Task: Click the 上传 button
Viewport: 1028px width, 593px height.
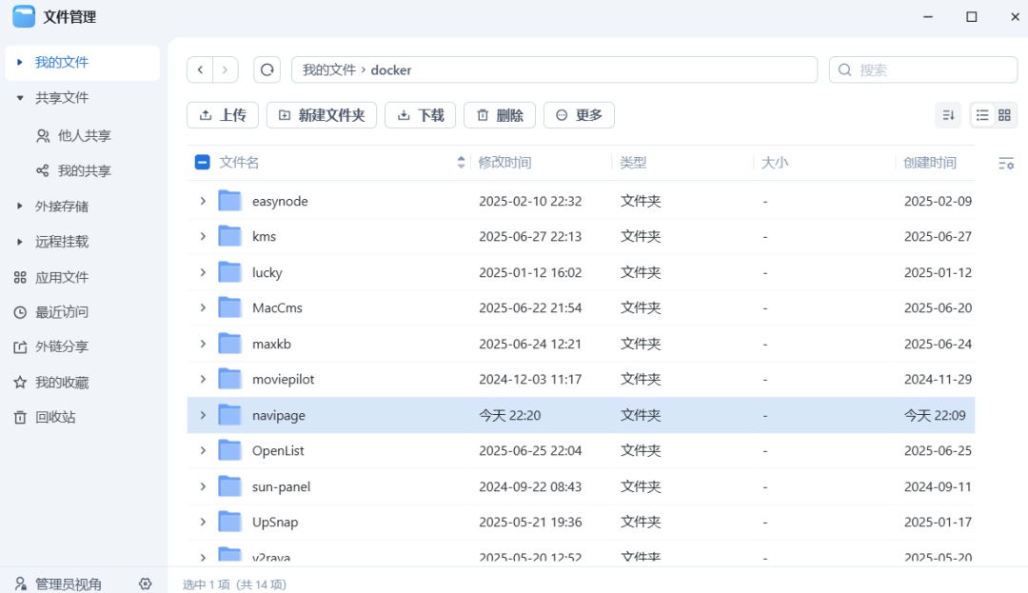Action: pos(223,115)
